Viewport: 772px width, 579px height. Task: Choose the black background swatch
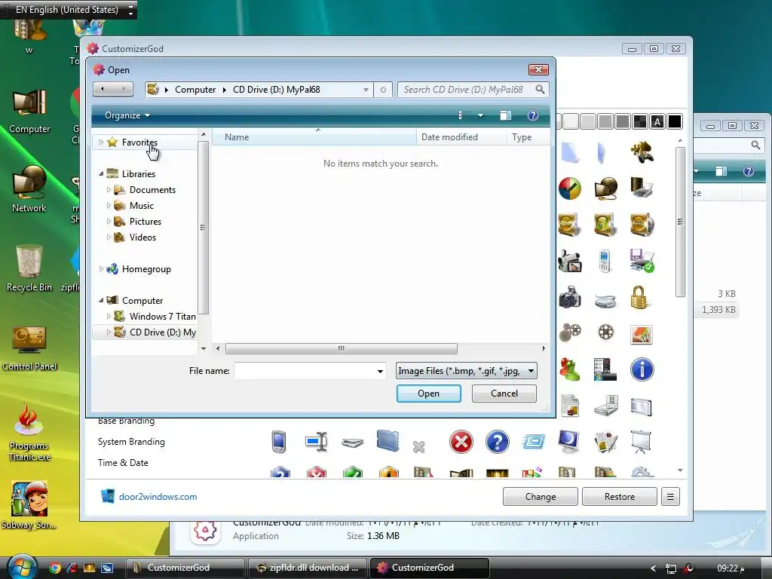[x=675, y=121]
